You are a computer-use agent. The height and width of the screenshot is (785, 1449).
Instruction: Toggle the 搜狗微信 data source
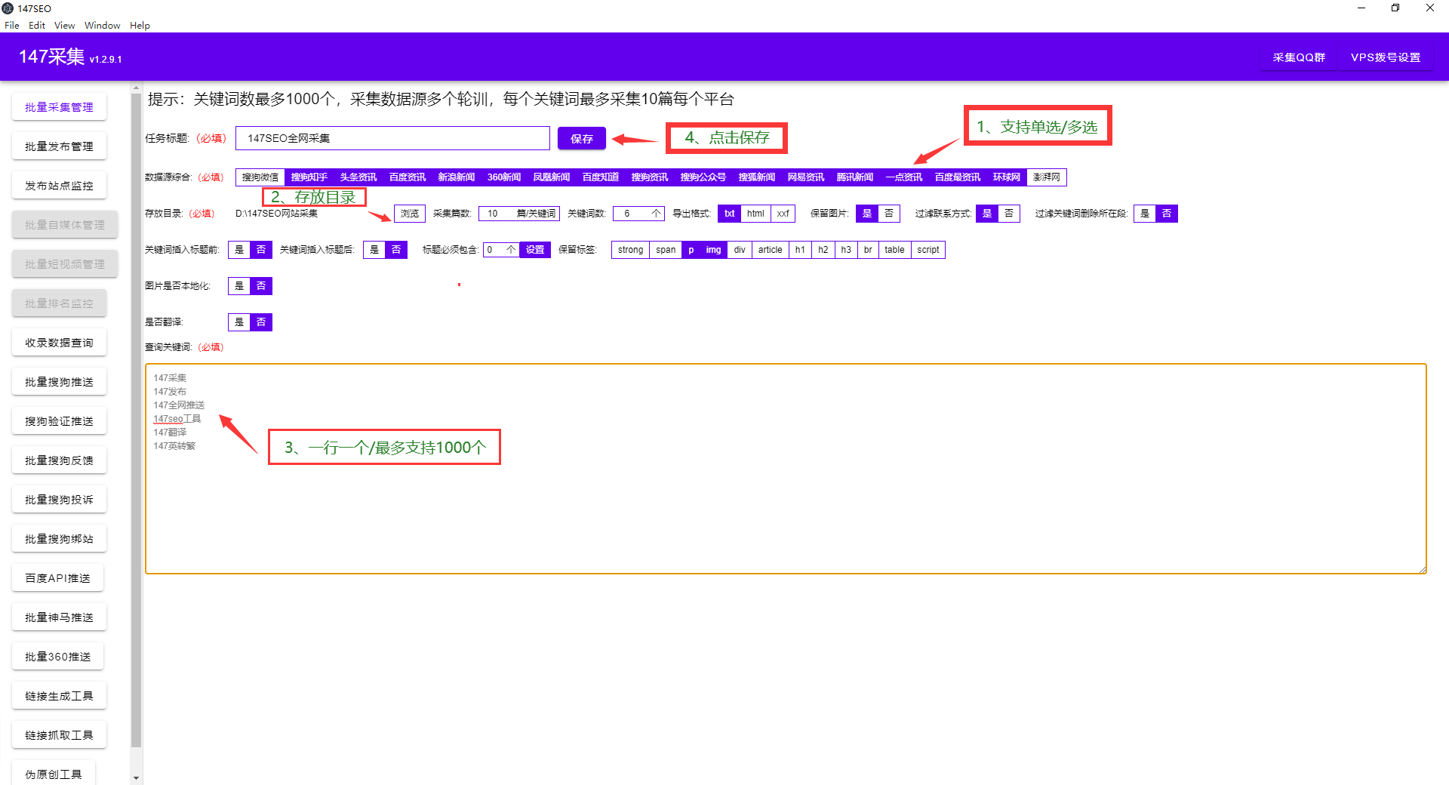coord(260,177)
